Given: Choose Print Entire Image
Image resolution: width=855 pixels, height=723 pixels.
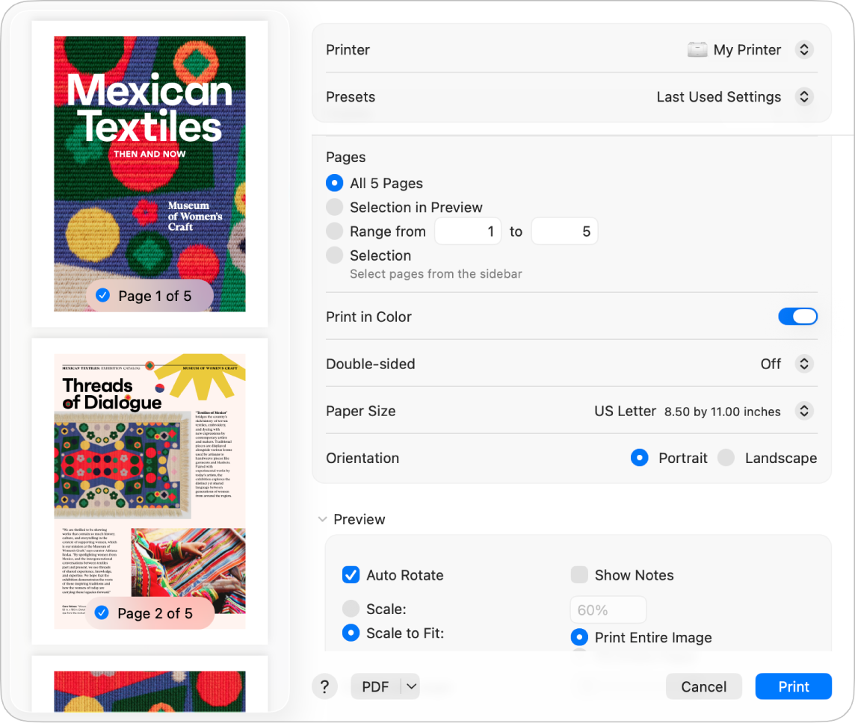Looking at the screenshot, I should 579,637.
